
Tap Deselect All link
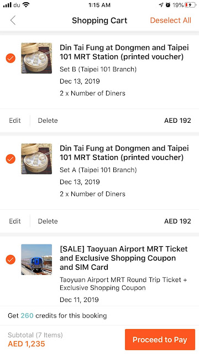(x=171, y=20)
